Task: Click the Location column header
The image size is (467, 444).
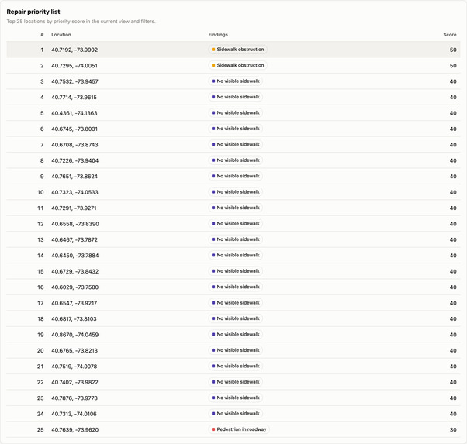Action: 61,35
